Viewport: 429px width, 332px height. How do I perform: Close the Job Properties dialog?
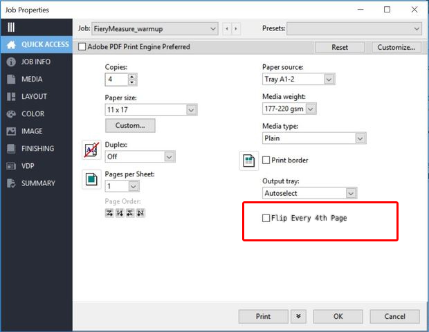[x=414, y=10]
